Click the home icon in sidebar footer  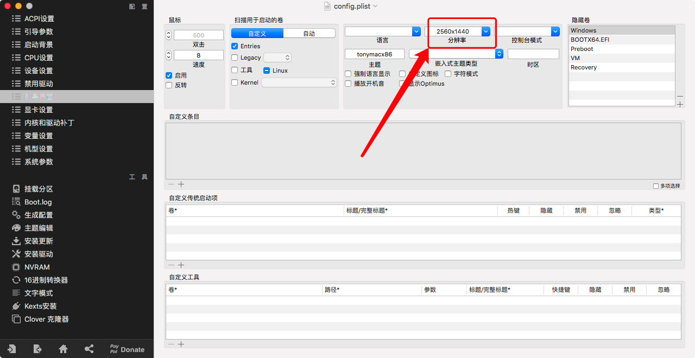click(x=63, y=349)
